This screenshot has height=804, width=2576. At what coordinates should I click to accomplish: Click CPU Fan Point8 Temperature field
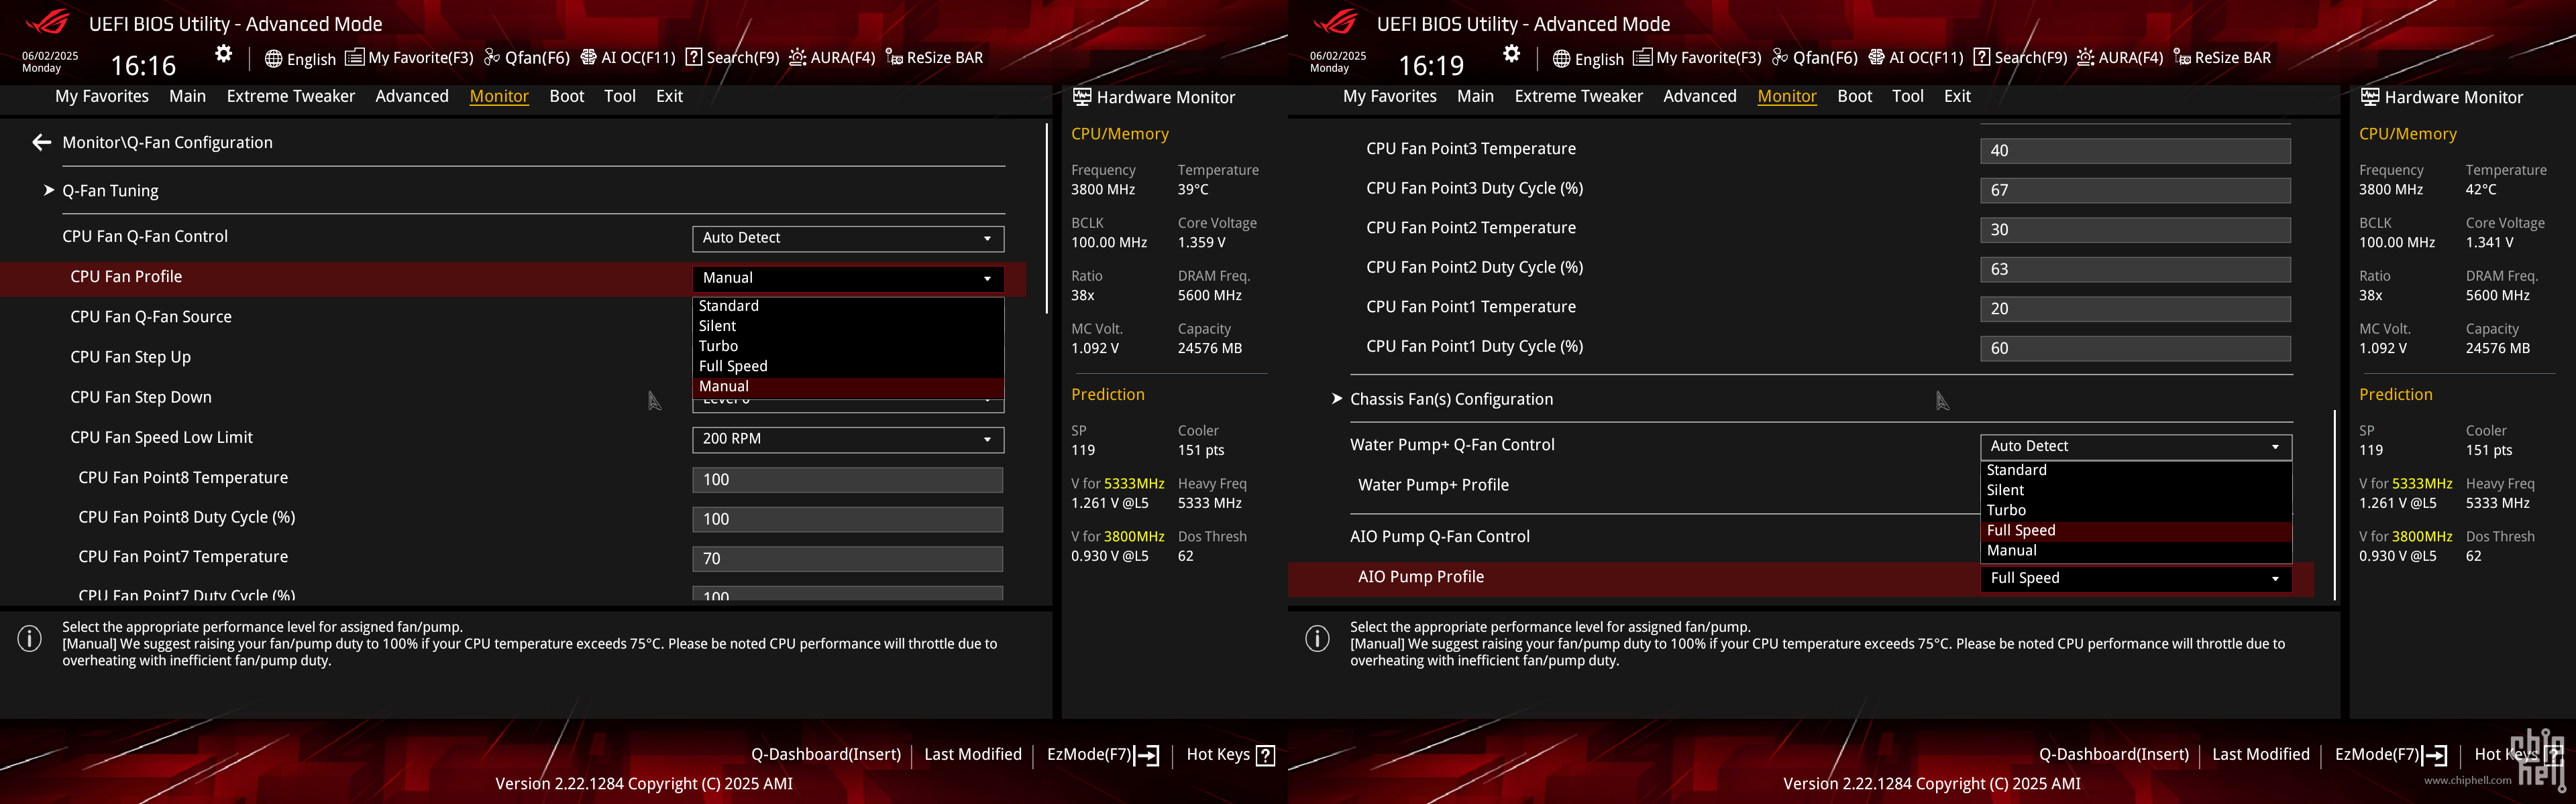coord(848,480)
